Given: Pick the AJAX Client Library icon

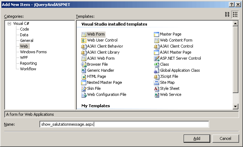Looking at the screenshot, I should [x=84, y=53].
